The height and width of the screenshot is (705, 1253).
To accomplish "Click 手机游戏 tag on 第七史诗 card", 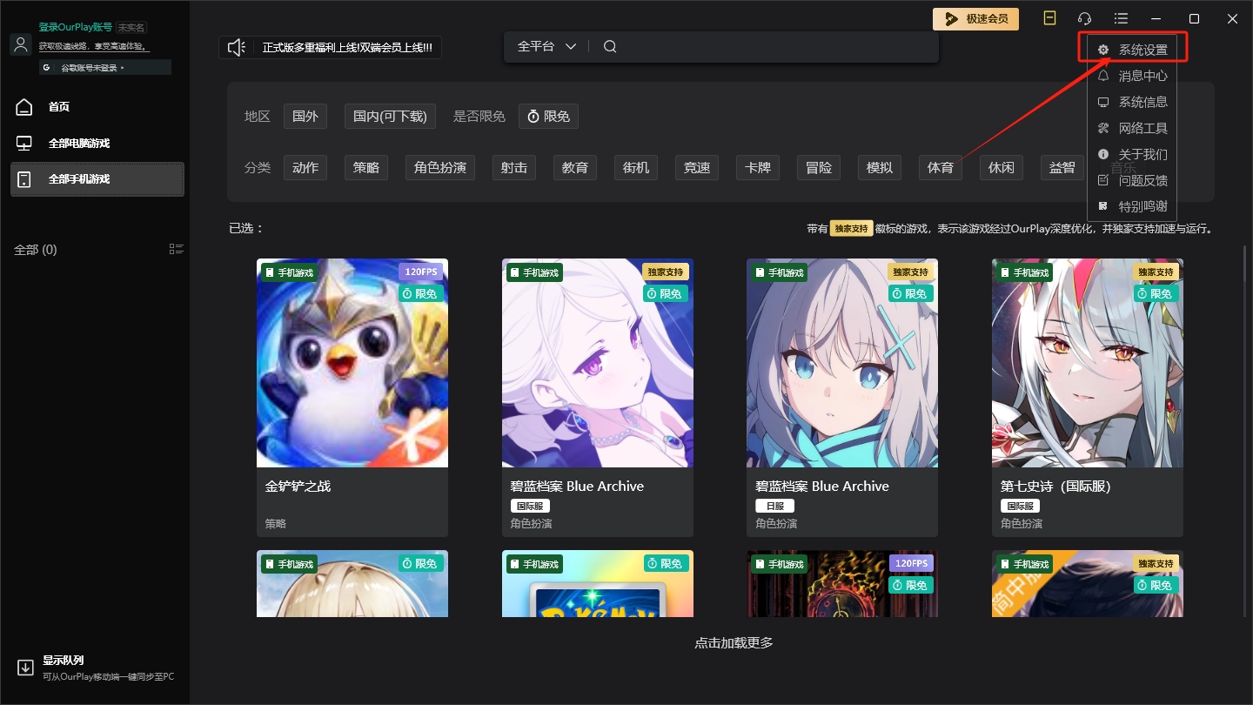I will (x=1025, y=272).
